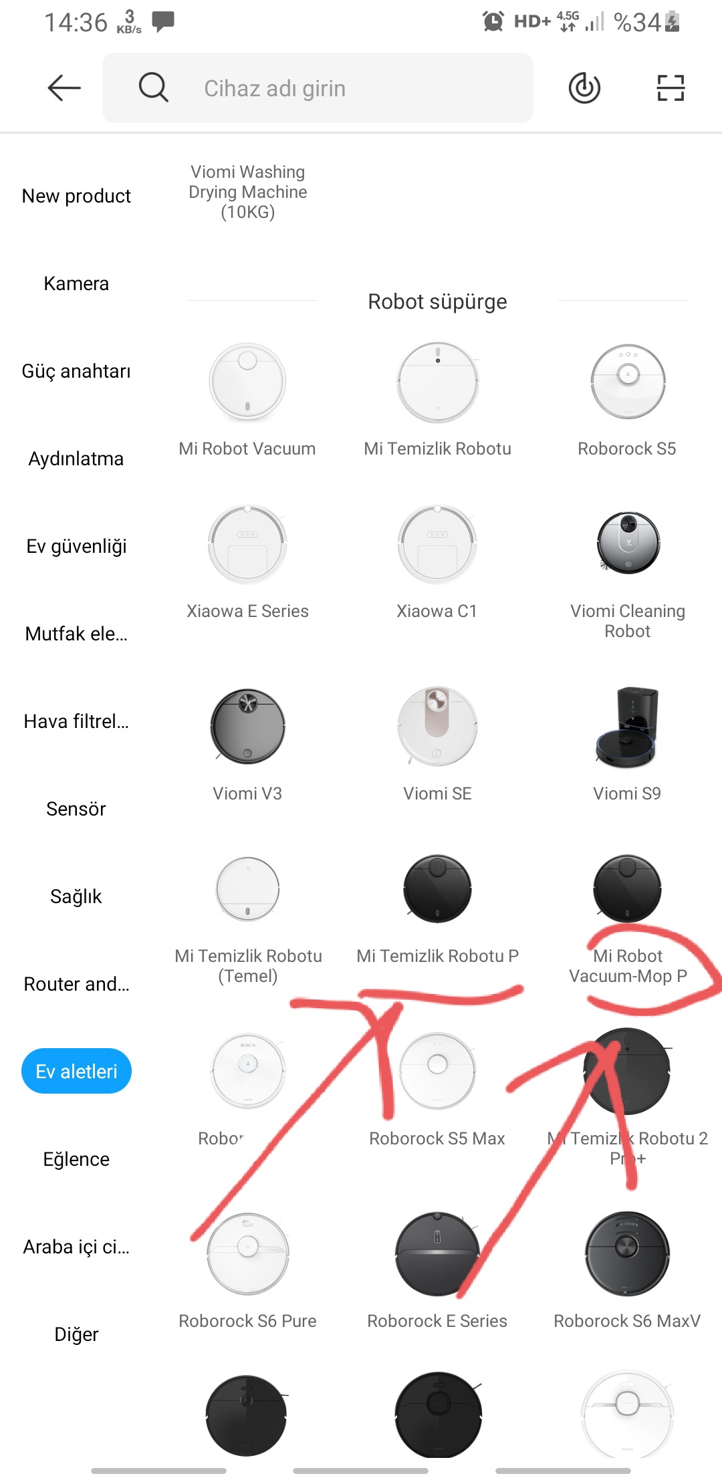Viewport: 722px width, 1484px height.
Task: Select the Ev aletleri category
Action: [x=76, y=1071]
